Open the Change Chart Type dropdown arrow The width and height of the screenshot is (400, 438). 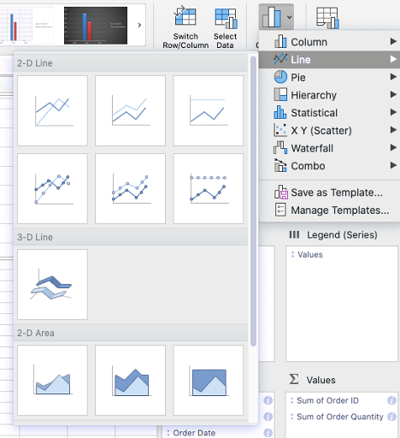tap(289, 17)
